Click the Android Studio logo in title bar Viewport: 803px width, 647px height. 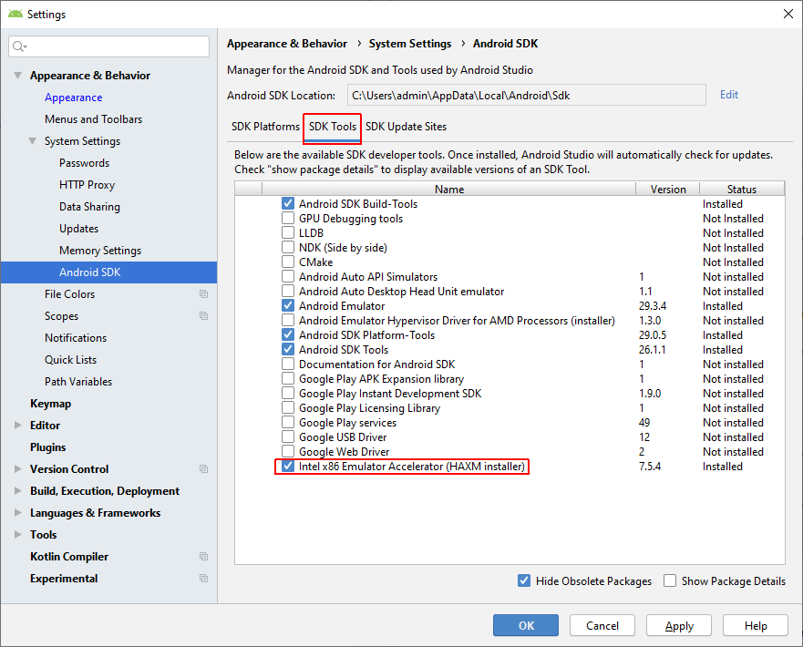tap(15, 14)
